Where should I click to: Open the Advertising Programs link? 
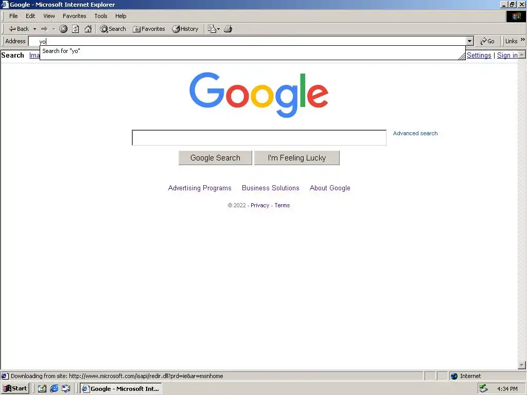[200, 188]
